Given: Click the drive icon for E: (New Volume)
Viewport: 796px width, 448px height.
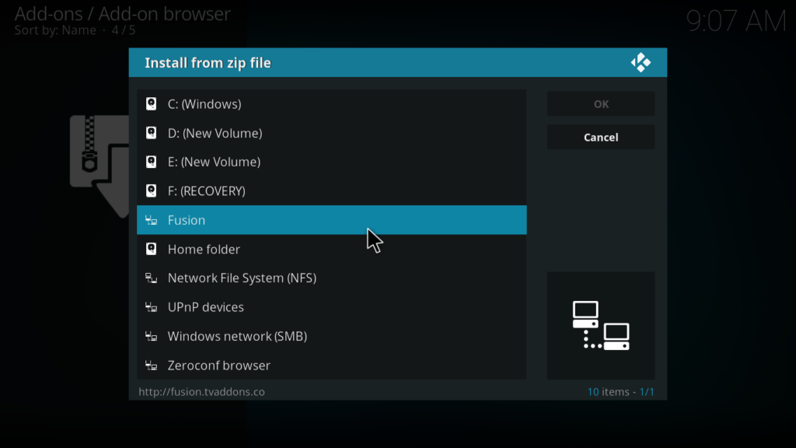Looking at the screenshot, I should [152, 162].
